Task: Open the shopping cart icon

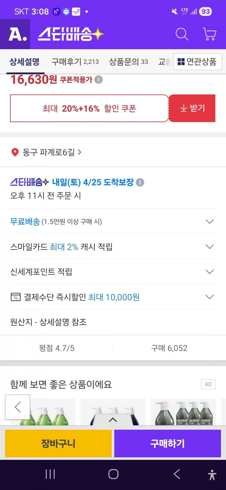Action: point(209,34)
